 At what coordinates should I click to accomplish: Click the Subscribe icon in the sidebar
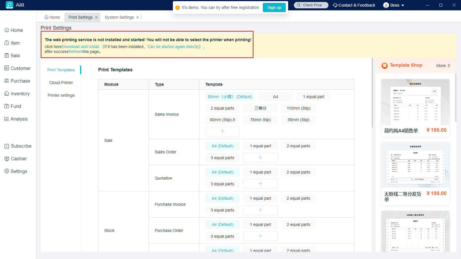click(7, 146)
